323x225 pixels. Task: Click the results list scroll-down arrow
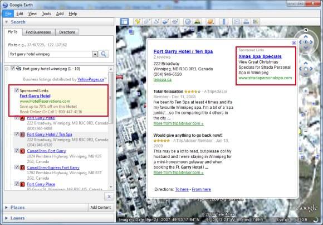pyautogui.click(x=111, y=187)
